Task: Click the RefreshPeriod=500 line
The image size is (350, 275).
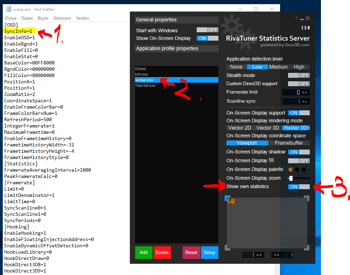Action: (x=28, y=119)
